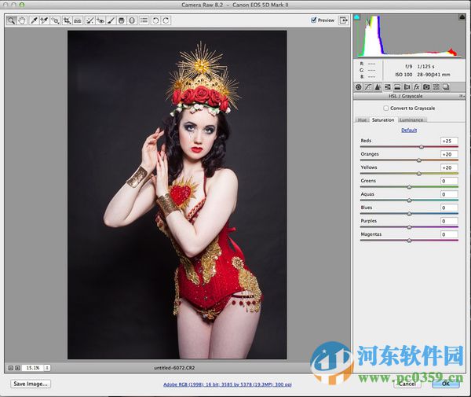Select the White Balance eyedropper tool
Viewport: 471px width, 397px height.
34,20
